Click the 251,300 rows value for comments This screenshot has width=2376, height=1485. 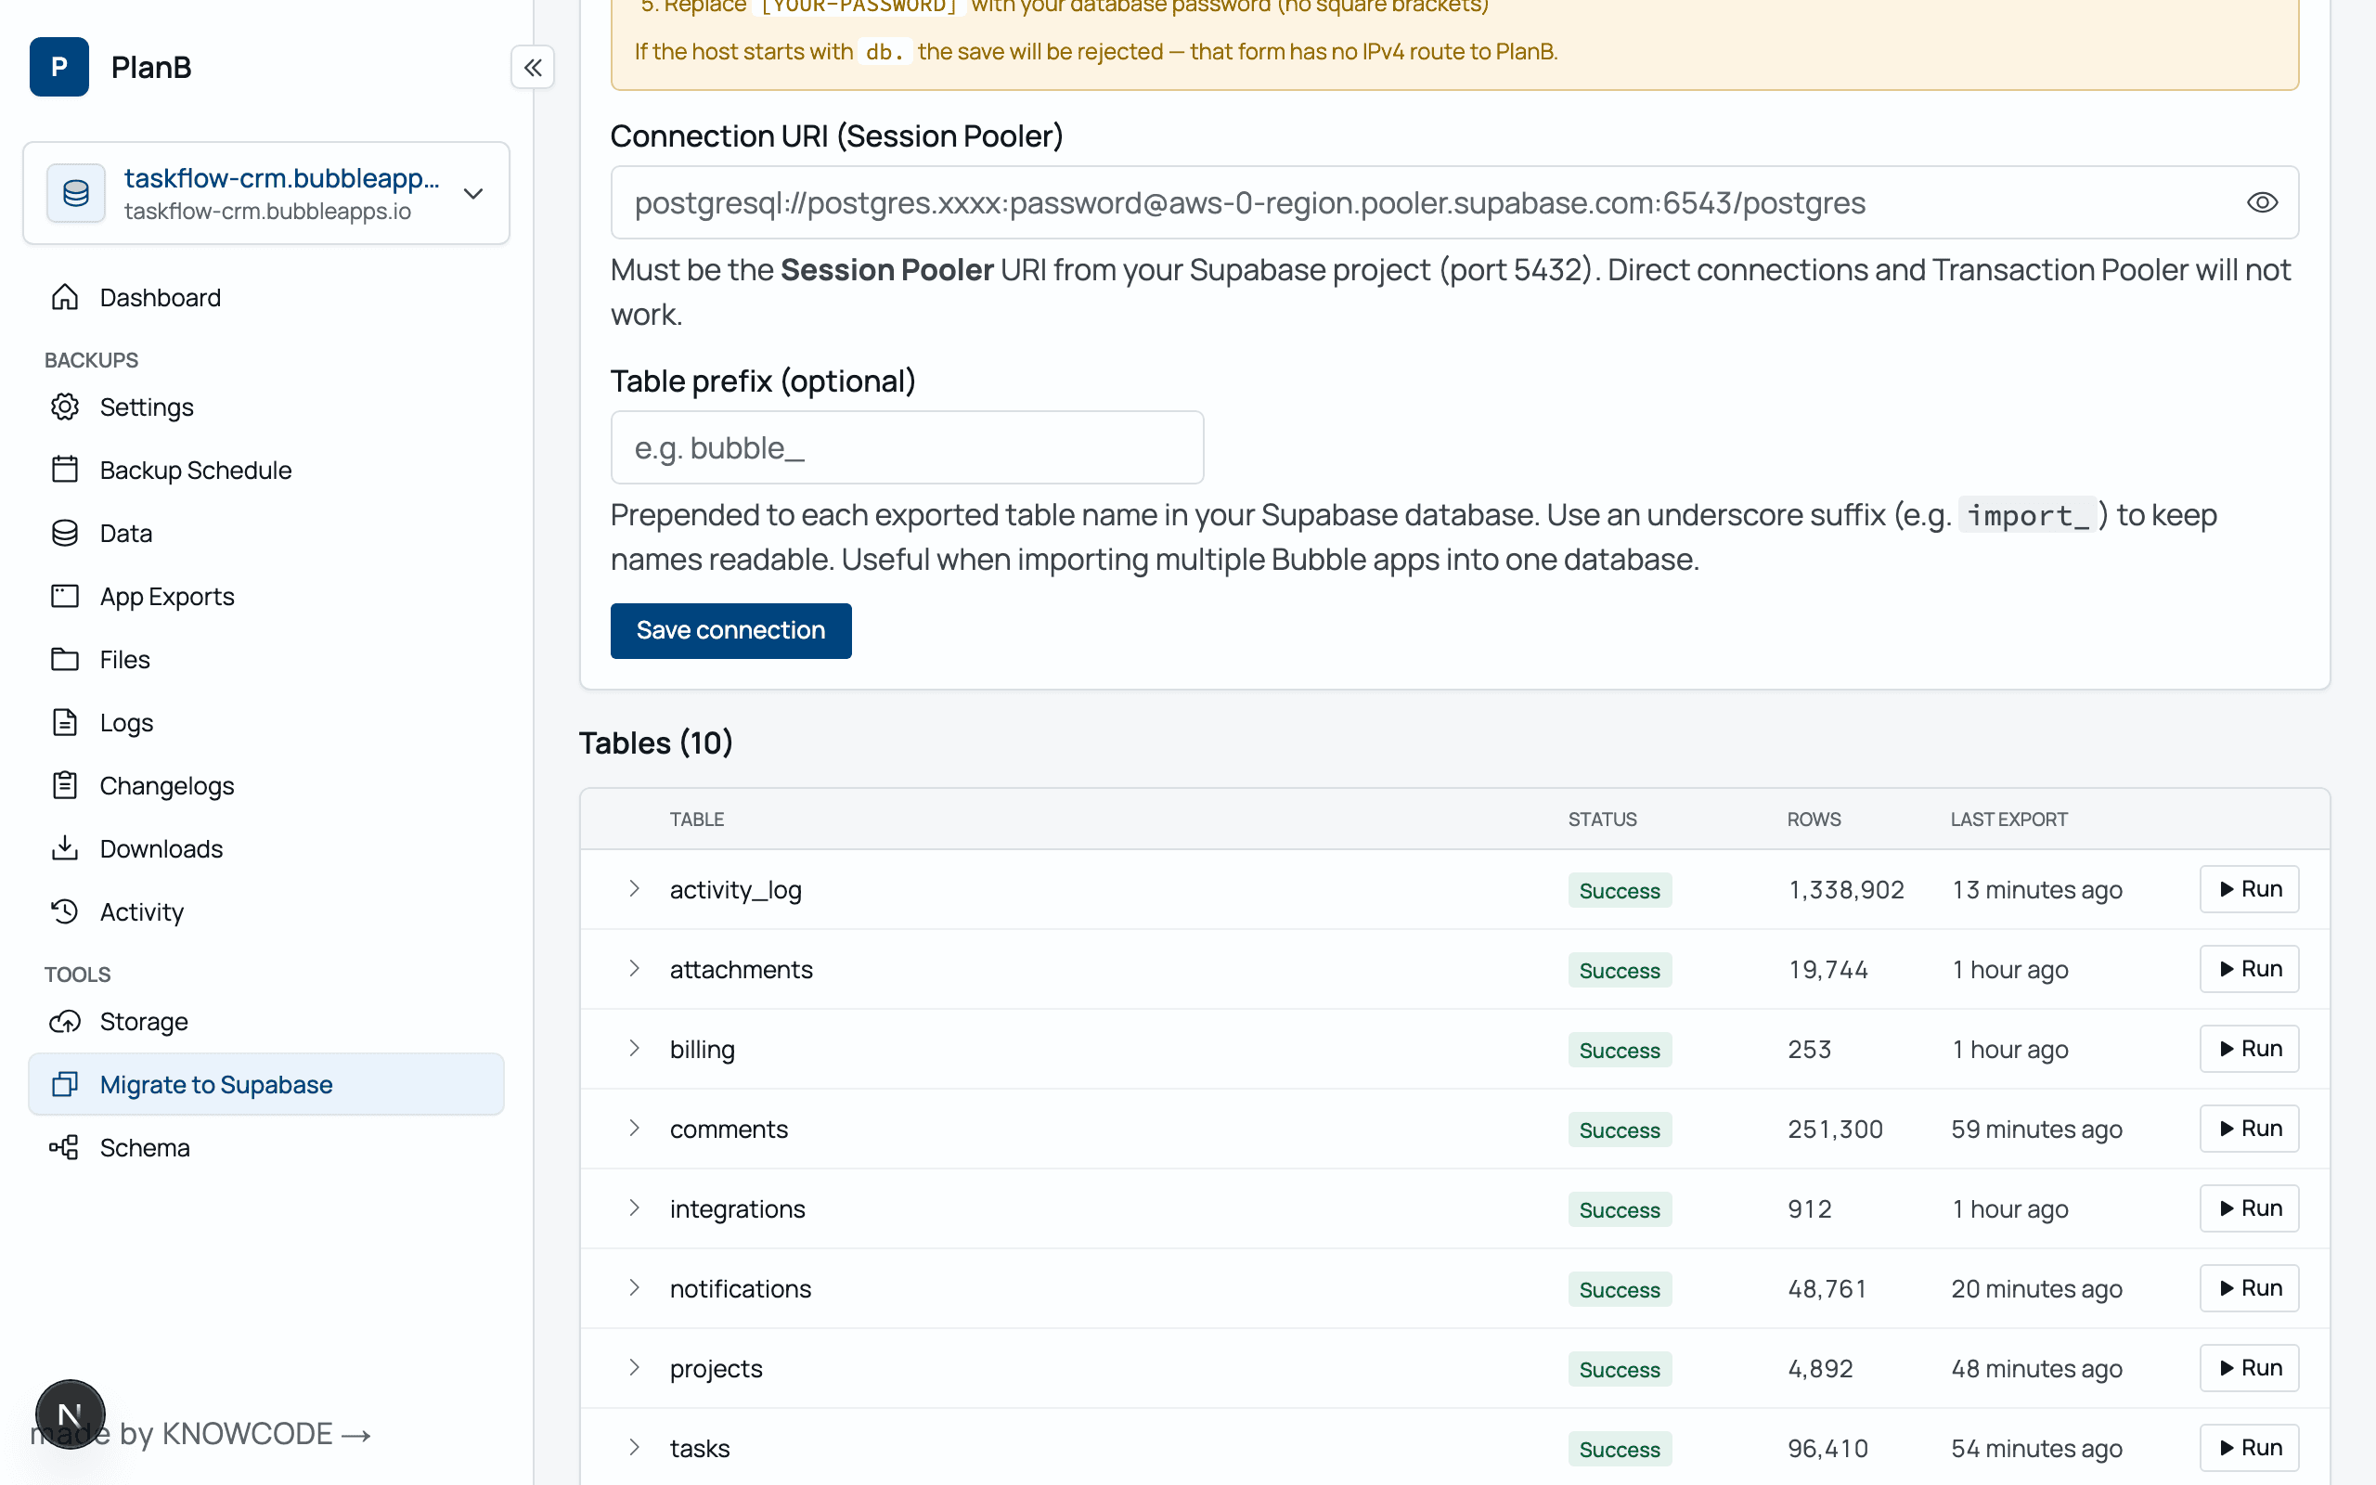pyautogui.click(x=1835, y=1129)
